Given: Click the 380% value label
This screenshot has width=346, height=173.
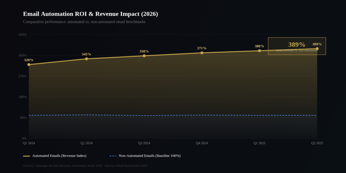Looking at the screenshot, I should click(x=259, y=46).
